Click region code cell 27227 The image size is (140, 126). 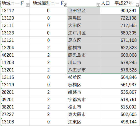(x=15, y=114)
